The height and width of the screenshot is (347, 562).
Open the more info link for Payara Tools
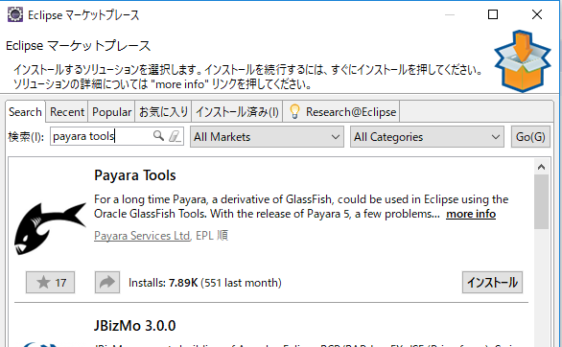click(471, 214)
